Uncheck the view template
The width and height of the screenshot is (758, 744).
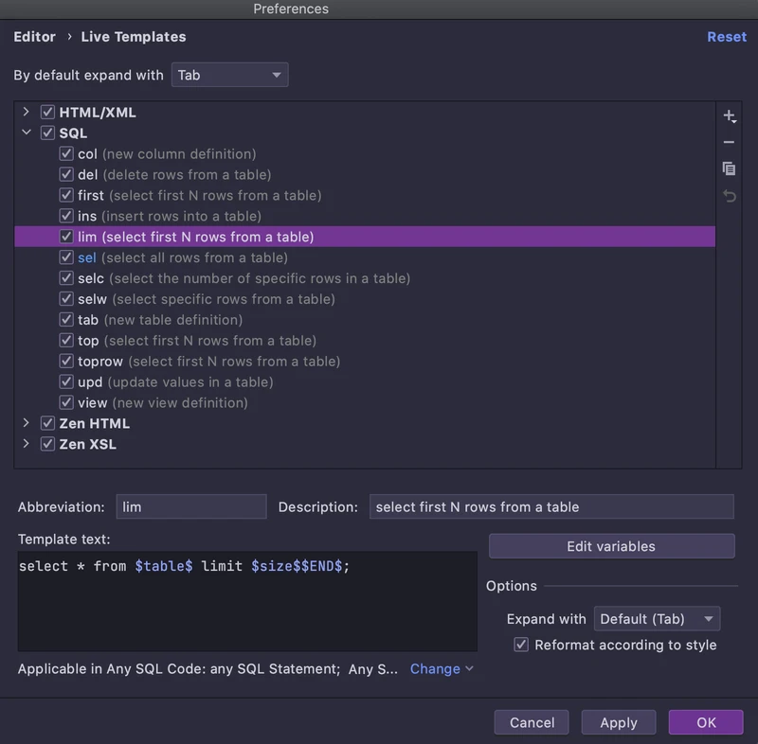coord(66,402)
